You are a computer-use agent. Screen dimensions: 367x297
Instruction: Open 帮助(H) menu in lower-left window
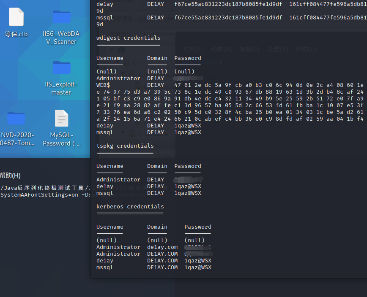coord(10,175)
